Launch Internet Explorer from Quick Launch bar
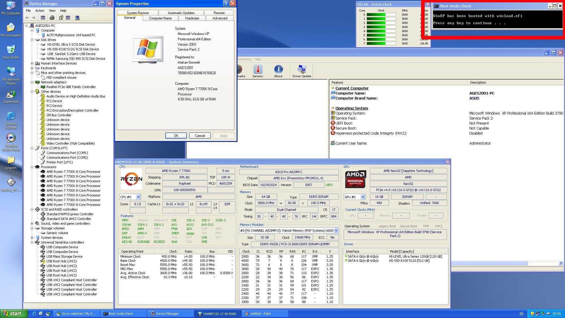 click(x=34, y=314)
